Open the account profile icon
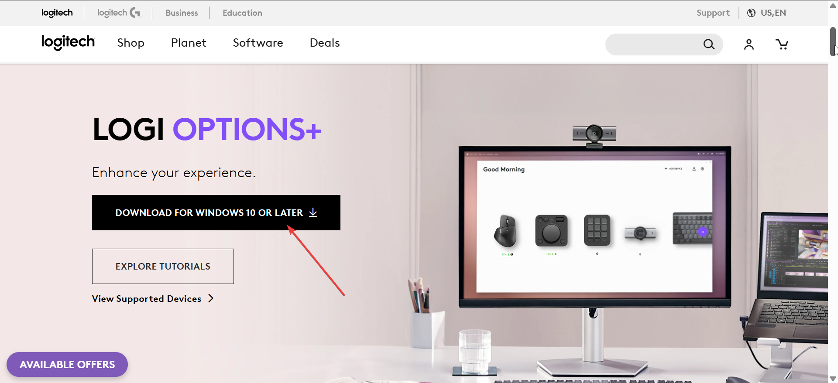This screenshot has width=838, height=383. [749, 44]
